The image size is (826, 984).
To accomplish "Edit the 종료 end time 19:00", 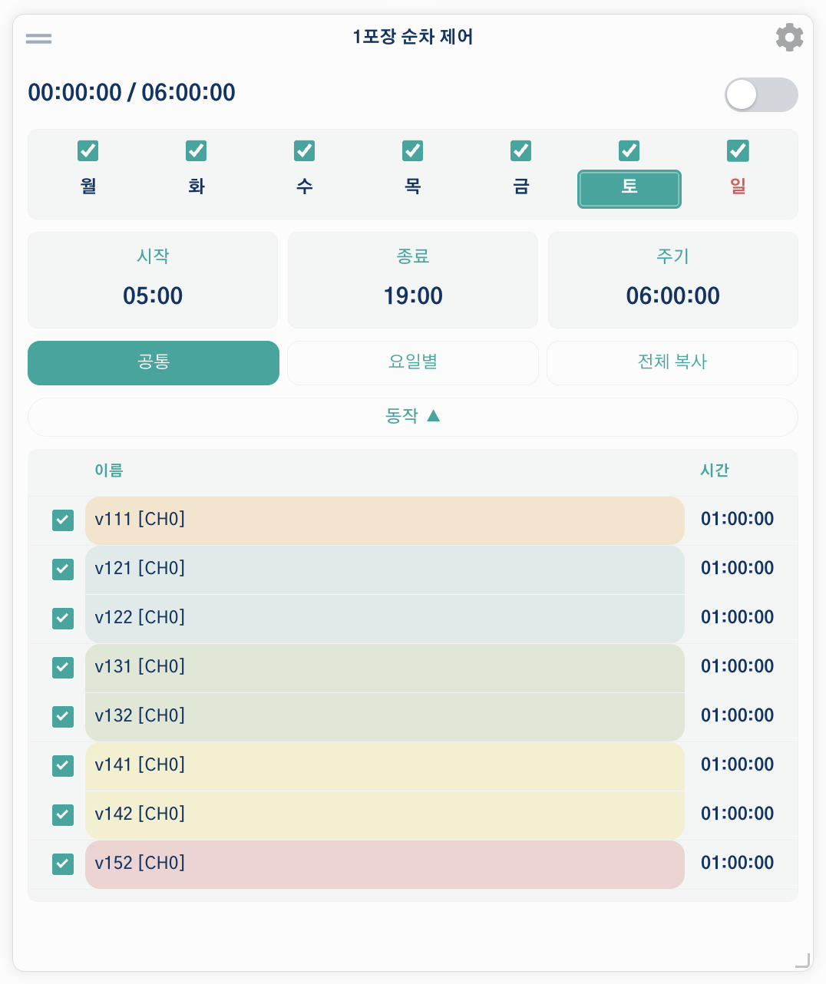I will pos(413,296).
